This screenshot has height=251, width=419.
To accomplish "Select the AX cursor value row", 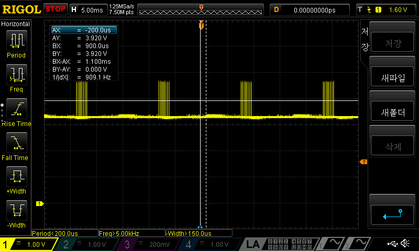I will click(84, 30).
